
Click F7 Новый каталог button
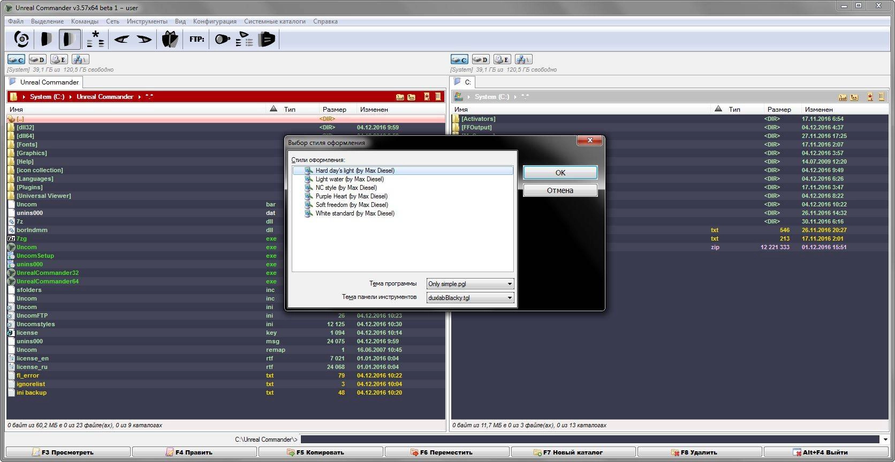573,452
